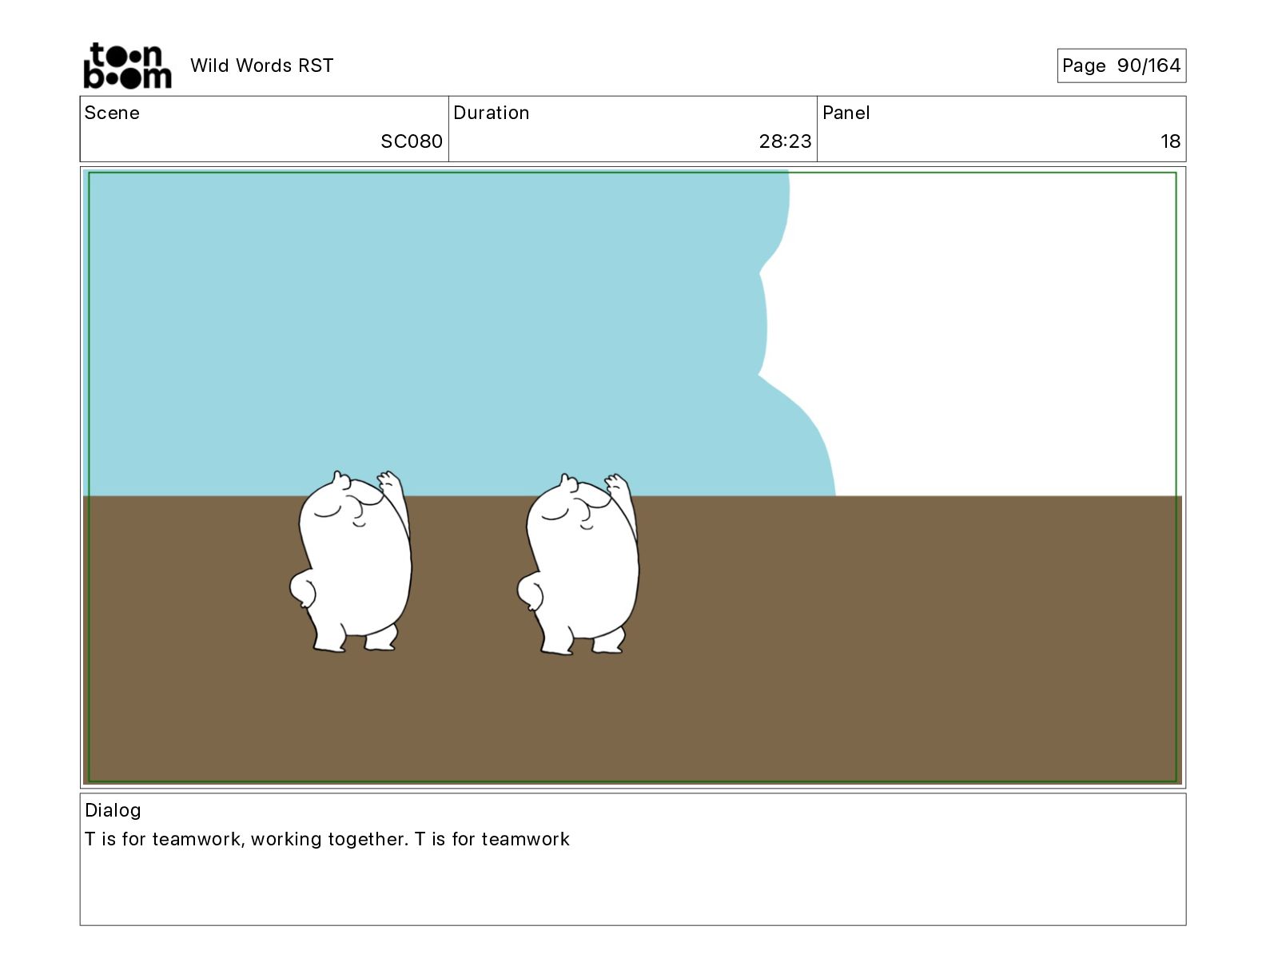Click the scene value 'SC080'

coord(412,141)
